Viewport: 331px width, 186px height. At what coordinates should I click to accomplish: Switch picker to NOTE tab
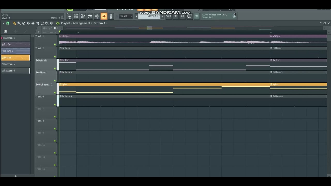click(x=45, y=32)
